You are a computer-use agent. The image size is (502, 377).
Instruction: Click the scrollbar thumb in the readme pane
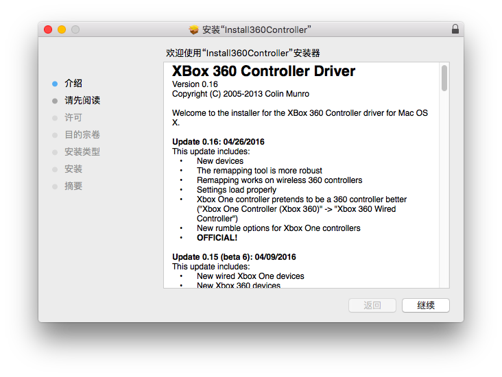444,78
